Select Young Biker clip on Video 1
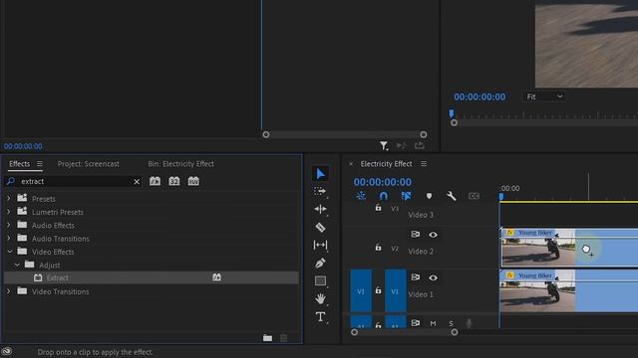 pyautogui.click(x=569, y=291)
